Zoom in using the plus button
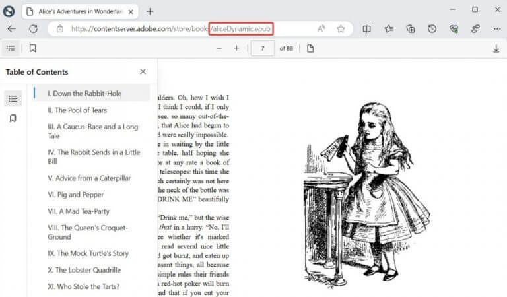Viewport: 507px width, 297px height. click(x=236, y=48)
